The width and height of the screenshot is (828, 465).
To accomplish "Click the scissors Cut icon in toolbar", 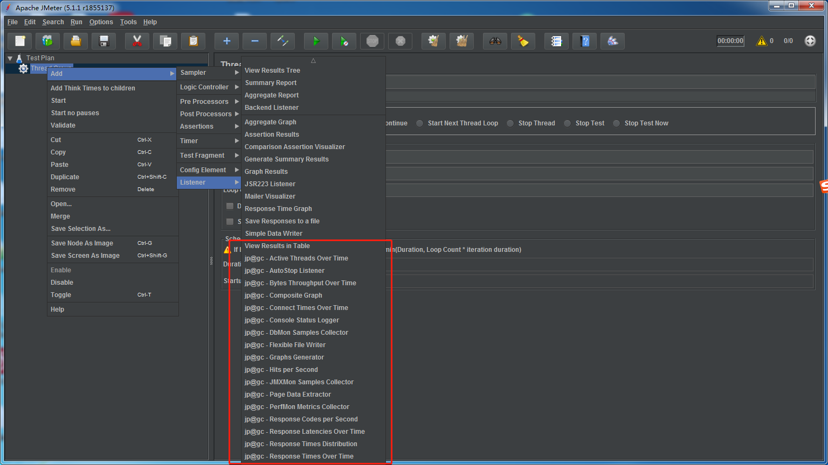I will (137, 41).
